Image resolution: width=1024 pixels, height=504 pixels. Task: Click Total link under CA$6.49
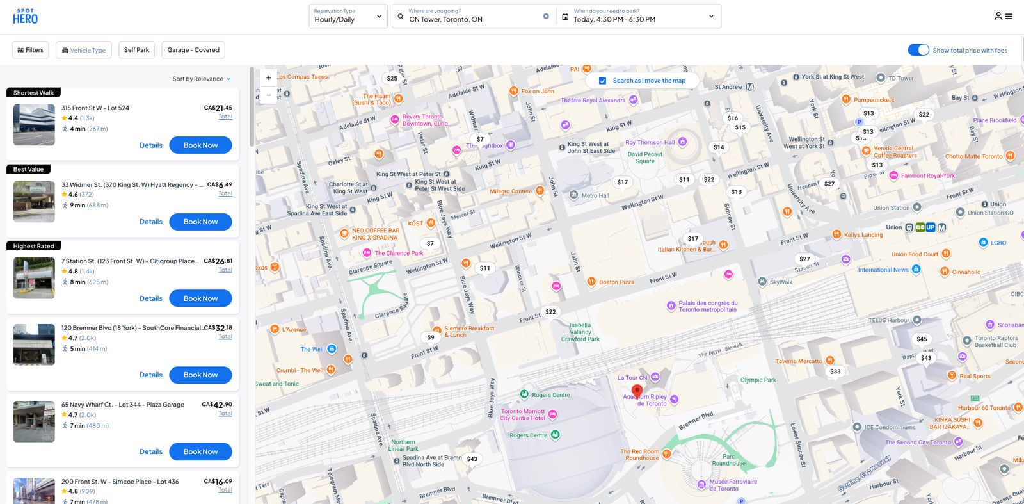[225, 193]
